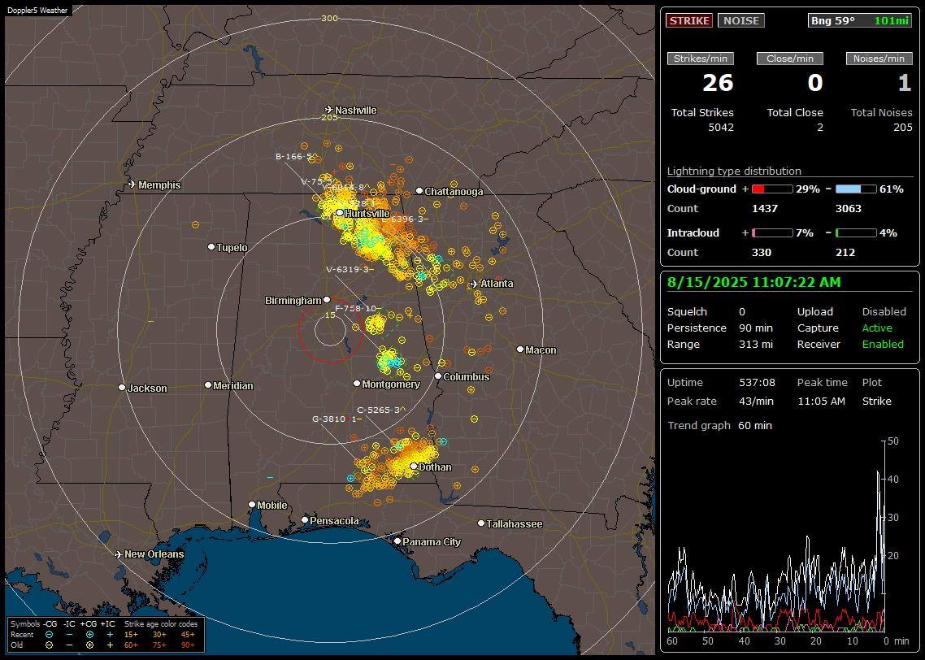Click the Close/min header button

pos(790,59)
